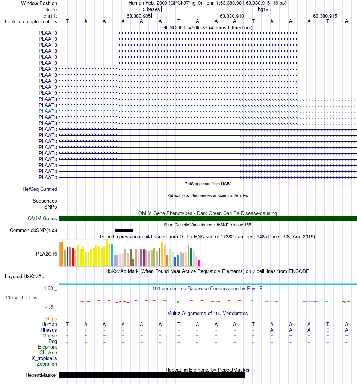Click the 100 Vert. Cons track label
This screenshot has width=357, height=384.
click(21, 297)
